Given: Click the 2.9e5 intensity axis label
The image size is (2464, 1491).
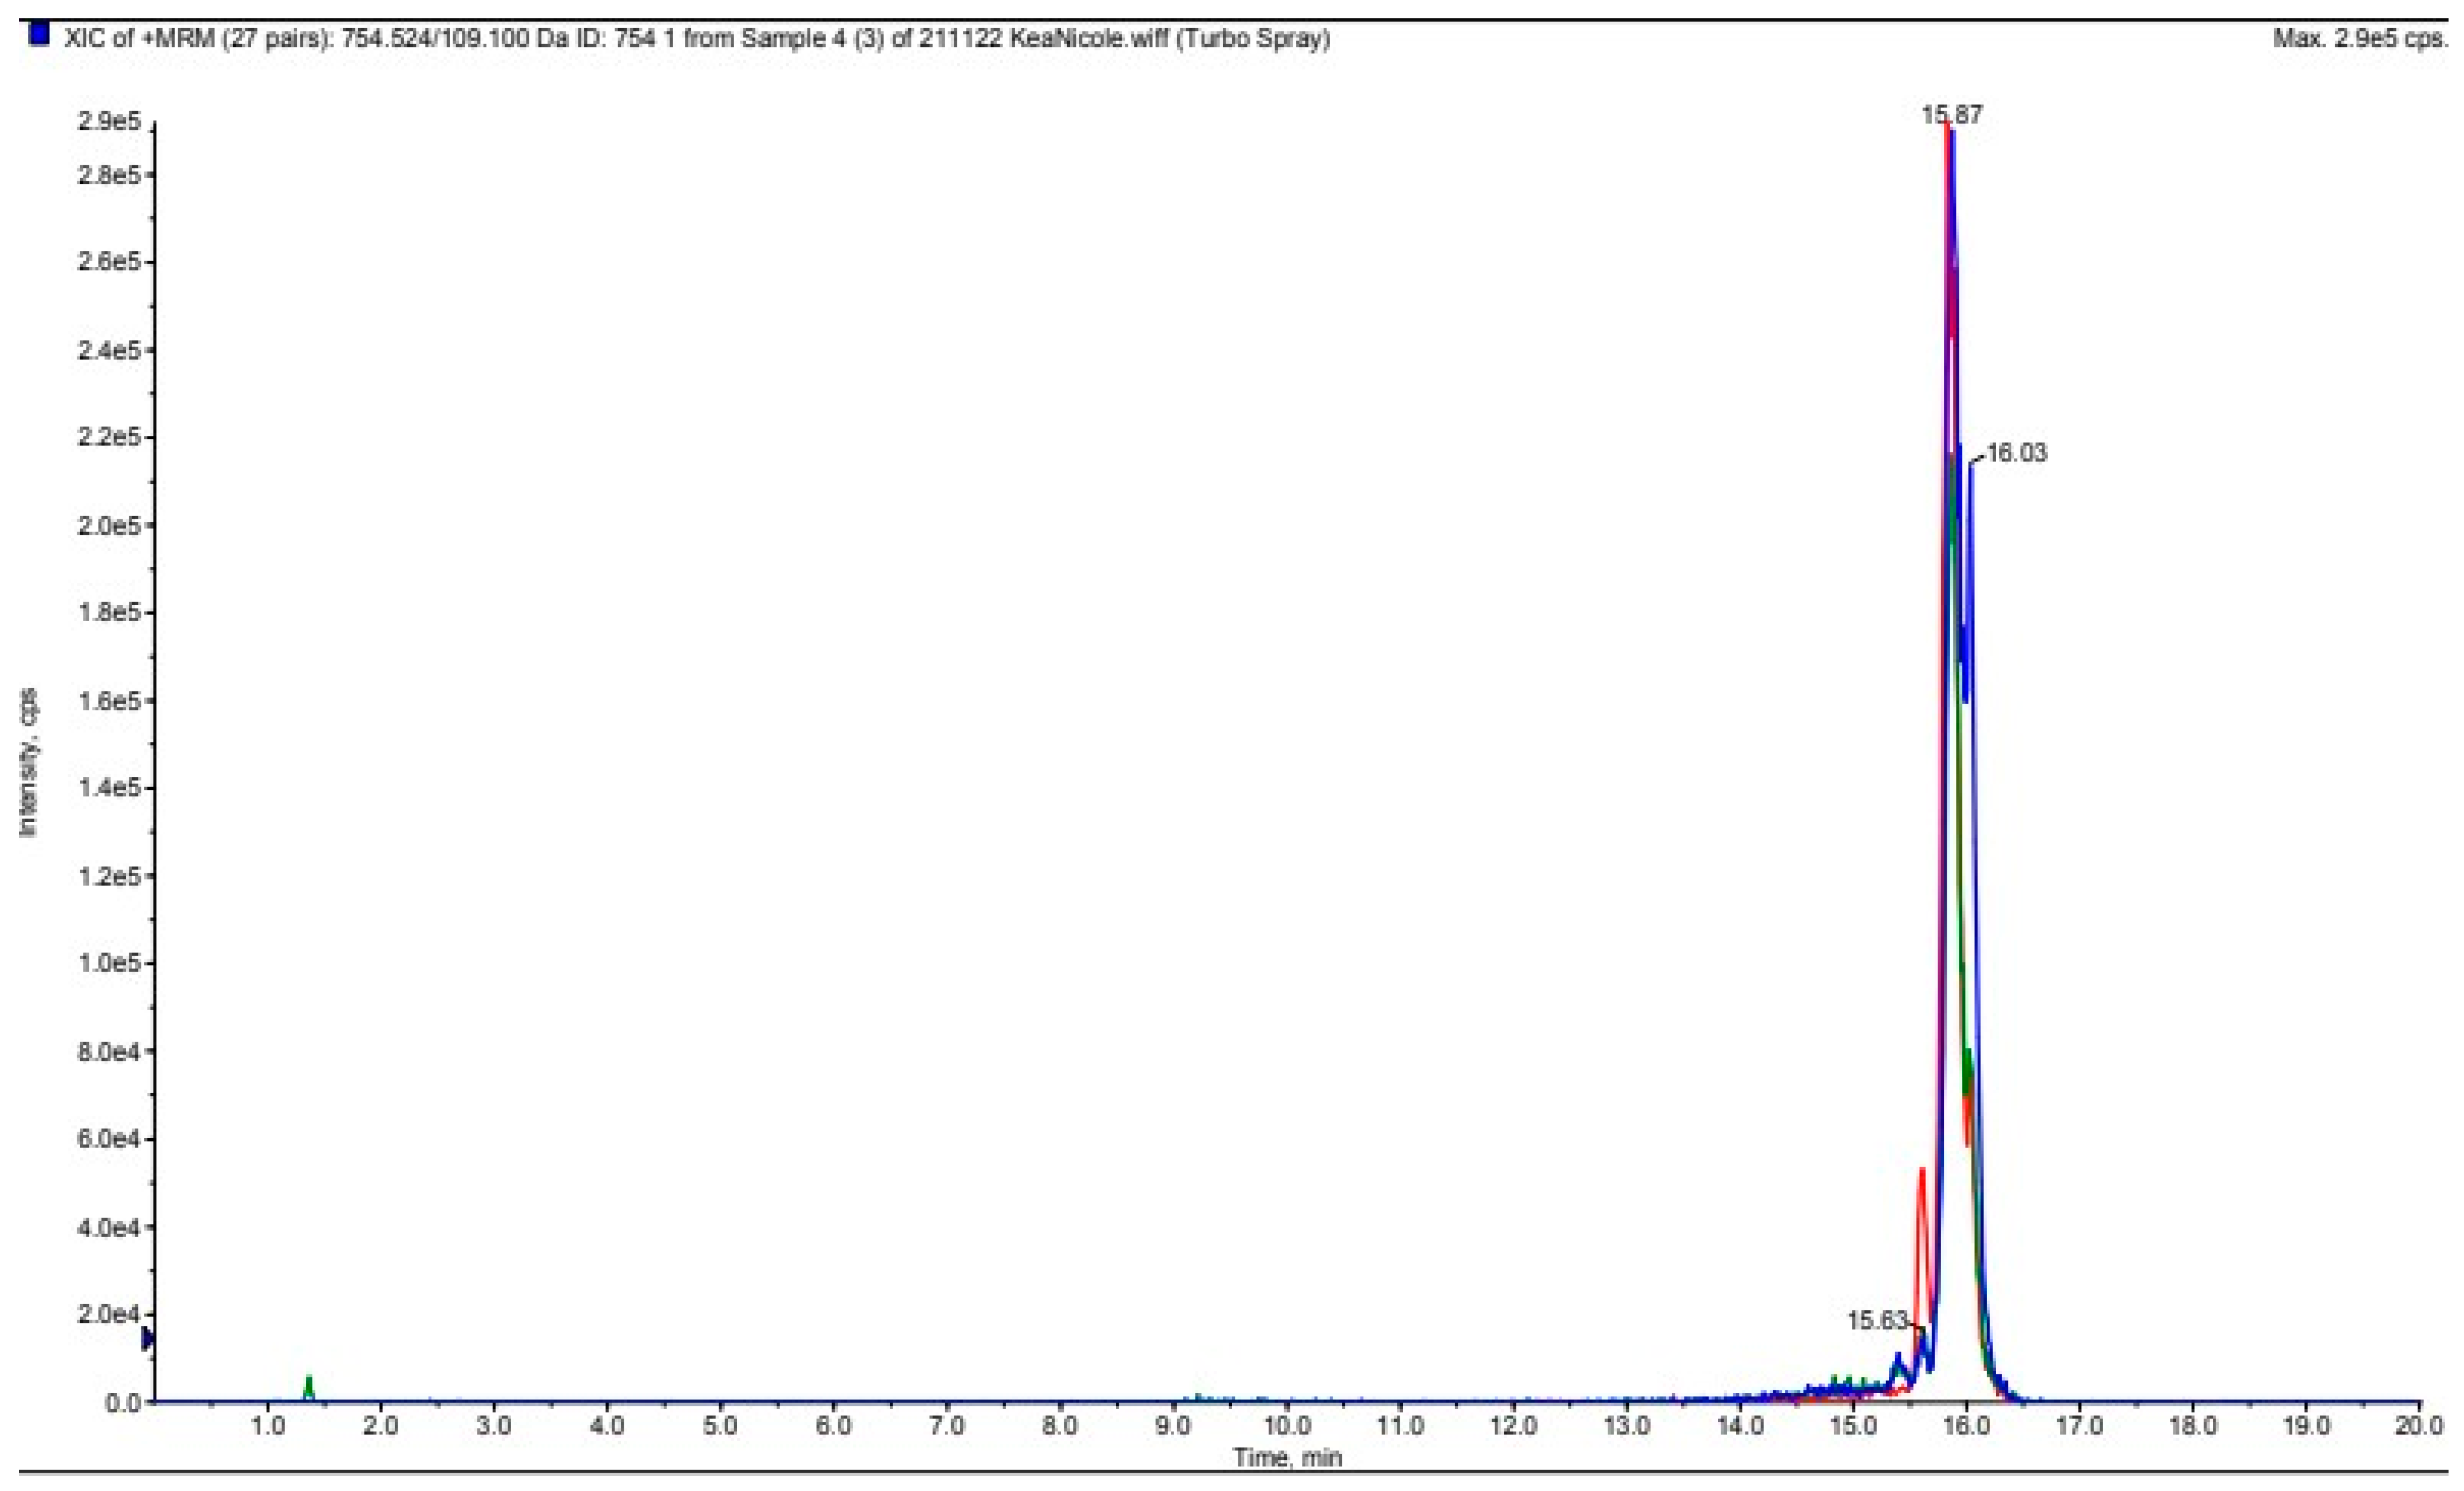Looking at the screenshot, I should point(109,122).
